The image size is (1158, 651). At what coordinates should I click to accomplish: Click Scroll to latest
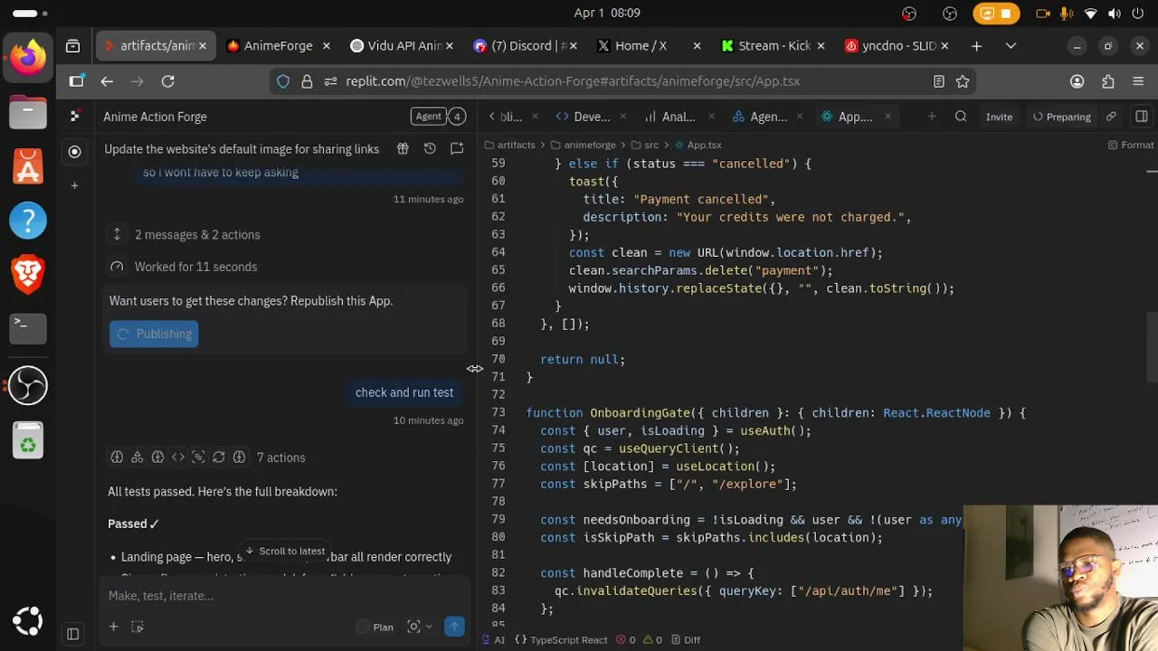284,551
